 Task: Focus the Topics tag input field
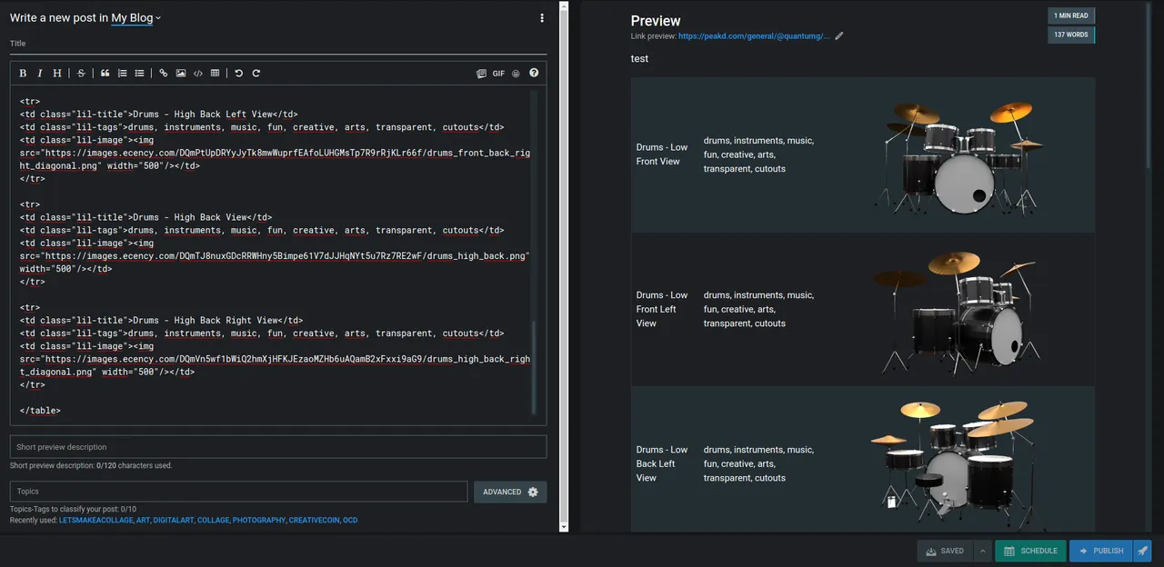238,492
